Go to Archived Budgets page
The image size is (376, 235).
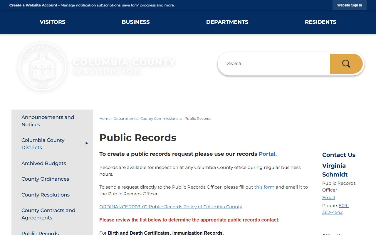click(44, 163)
